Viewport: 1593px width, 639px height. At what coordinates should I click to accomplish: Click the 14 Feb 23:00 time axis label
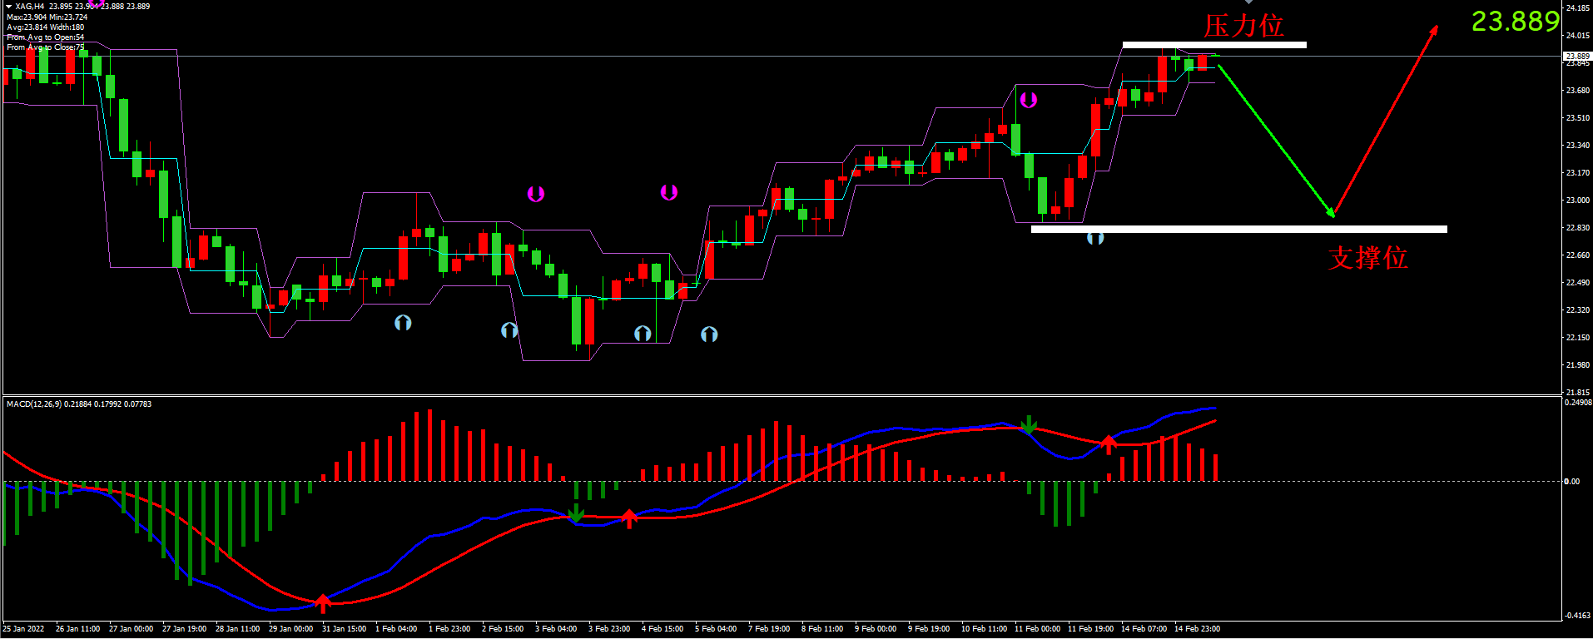pyautogui.click(x=1197, y=629)
